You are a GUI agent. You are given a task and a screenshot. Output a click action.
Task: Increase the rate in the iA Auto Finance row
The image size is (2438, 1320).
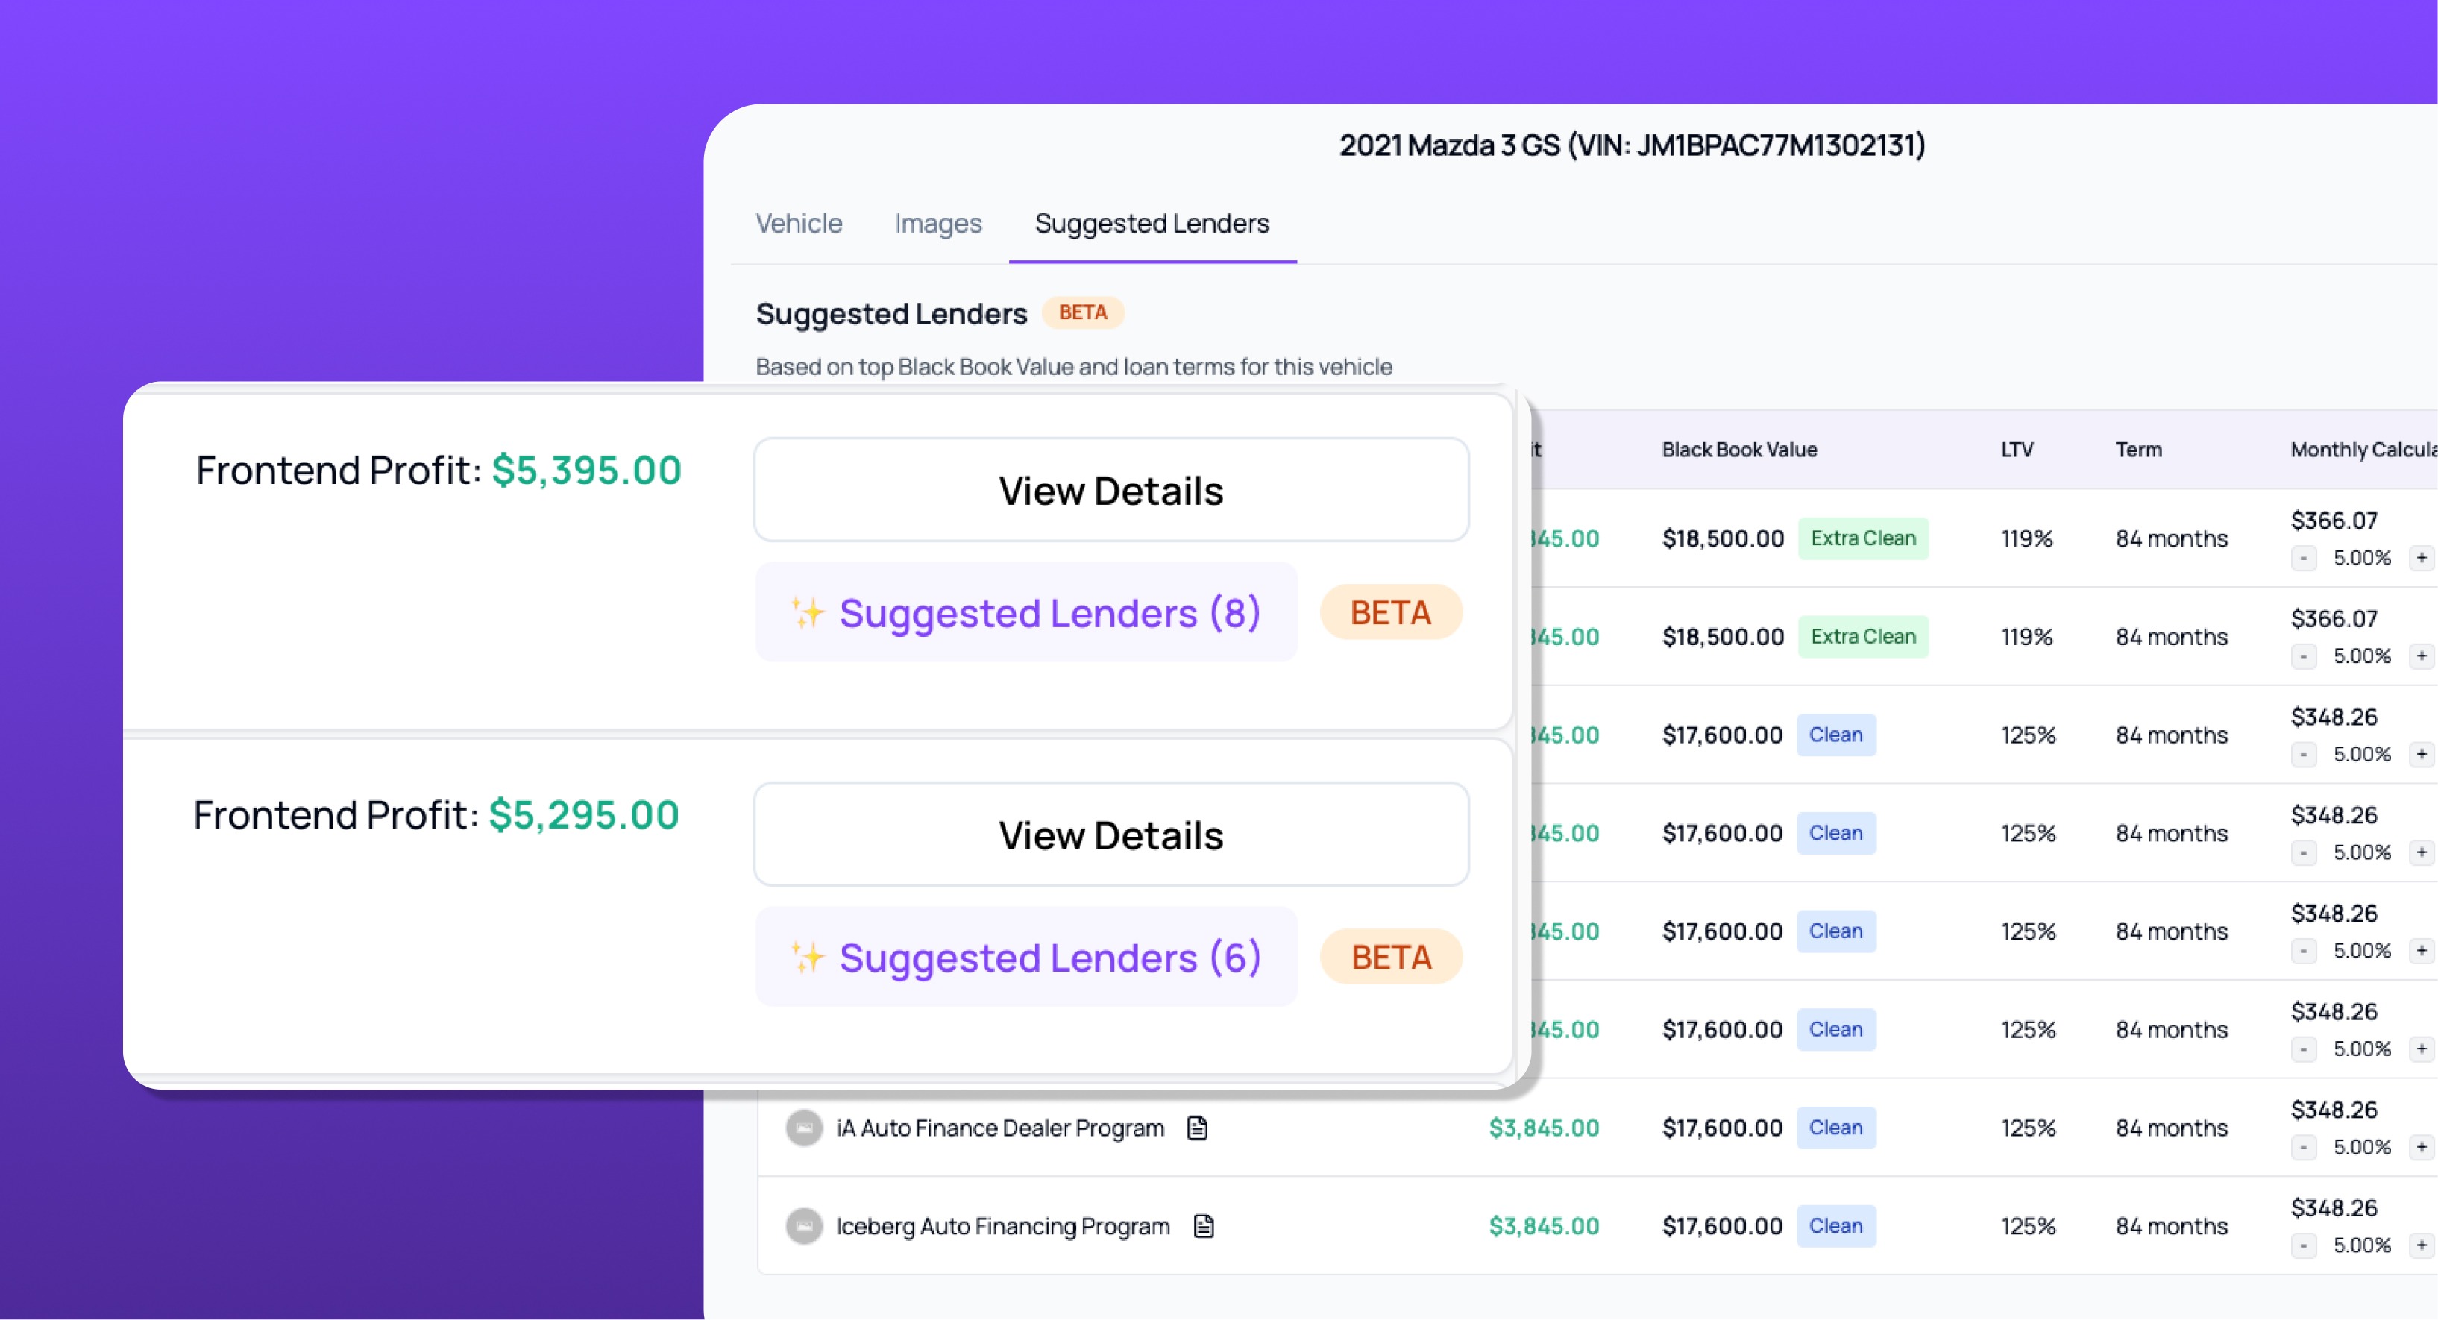[x=2421, y=1147]
